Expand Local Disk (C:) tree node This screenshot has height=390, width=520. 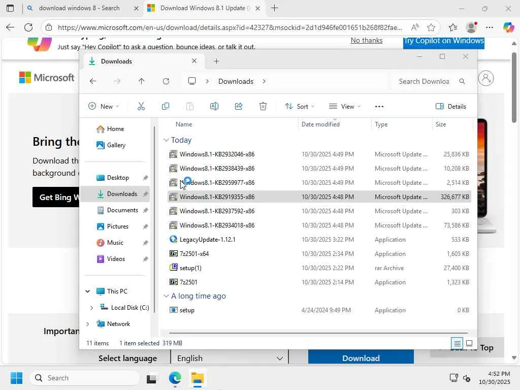(91, 308)
